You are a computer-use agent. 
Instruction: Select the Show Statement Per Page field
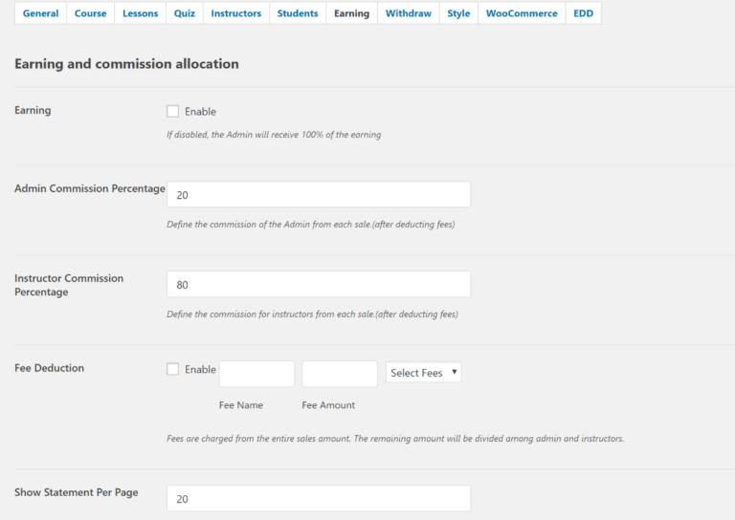(x=319, y=498)
